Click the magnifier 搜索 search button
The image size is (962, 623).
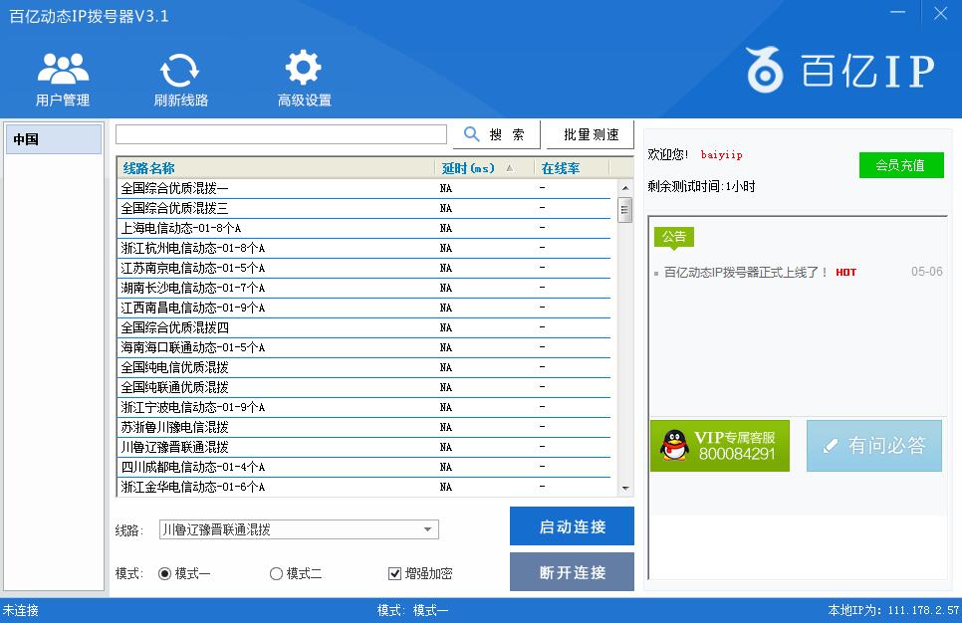pyautogui.click(x=496, y=134)
